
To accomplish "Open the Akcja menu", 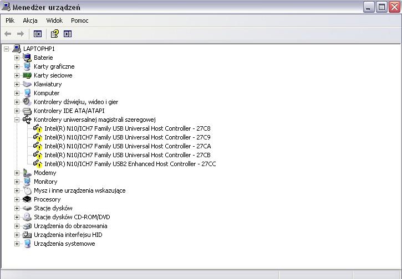I will [30, 20].
